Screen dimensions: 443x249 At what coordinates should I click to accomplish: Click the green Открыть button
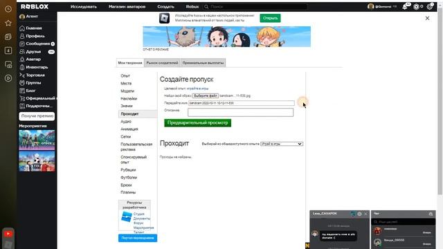point(270,18)
